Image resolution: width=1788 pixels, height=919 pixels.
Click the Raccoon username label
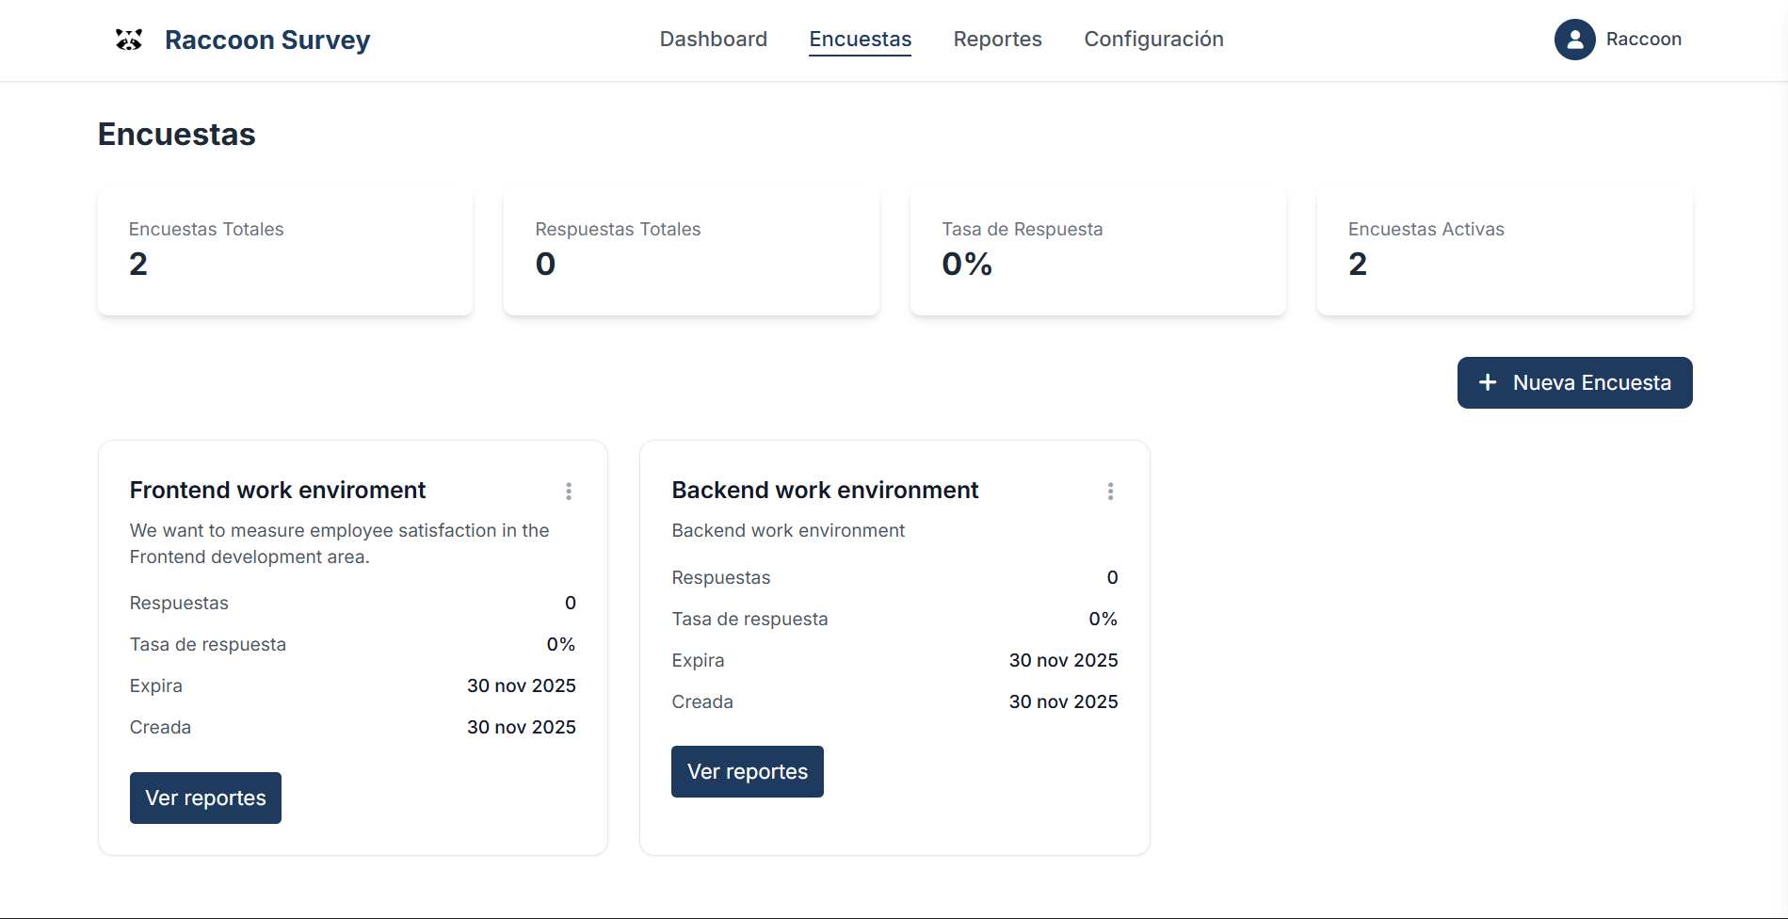1643,40
